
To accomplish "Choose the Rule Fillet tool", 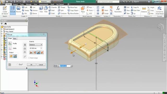I will 135,10.
